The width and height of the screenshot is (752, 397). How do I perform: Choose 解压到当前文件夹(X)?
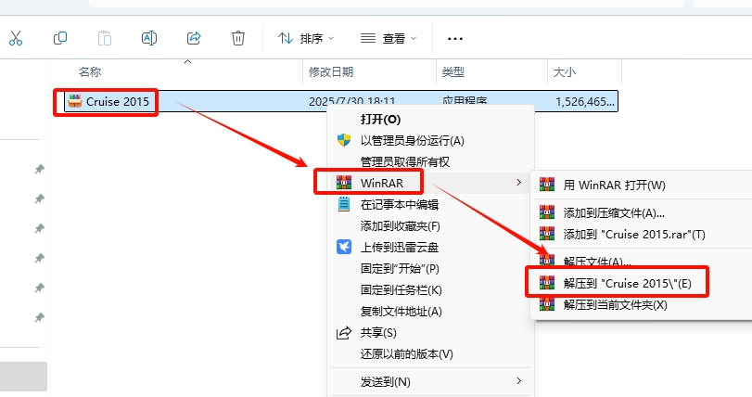616,305
